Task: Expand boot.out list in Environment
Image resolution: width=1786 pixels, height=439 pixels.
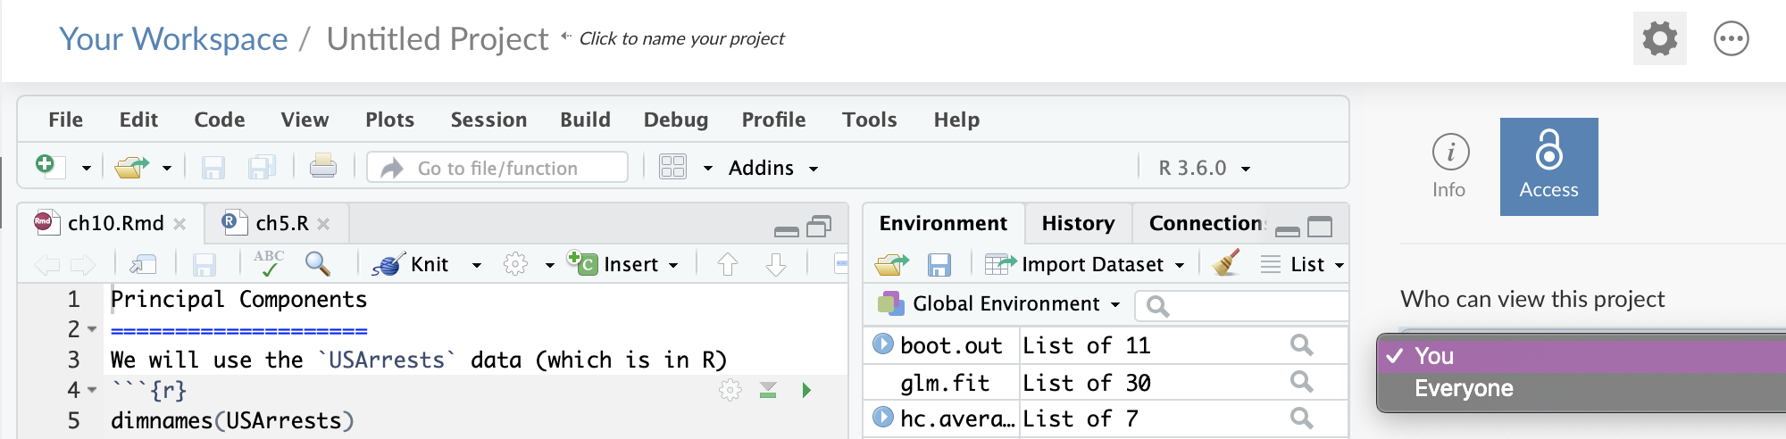Action: click(x=883, y=344)
